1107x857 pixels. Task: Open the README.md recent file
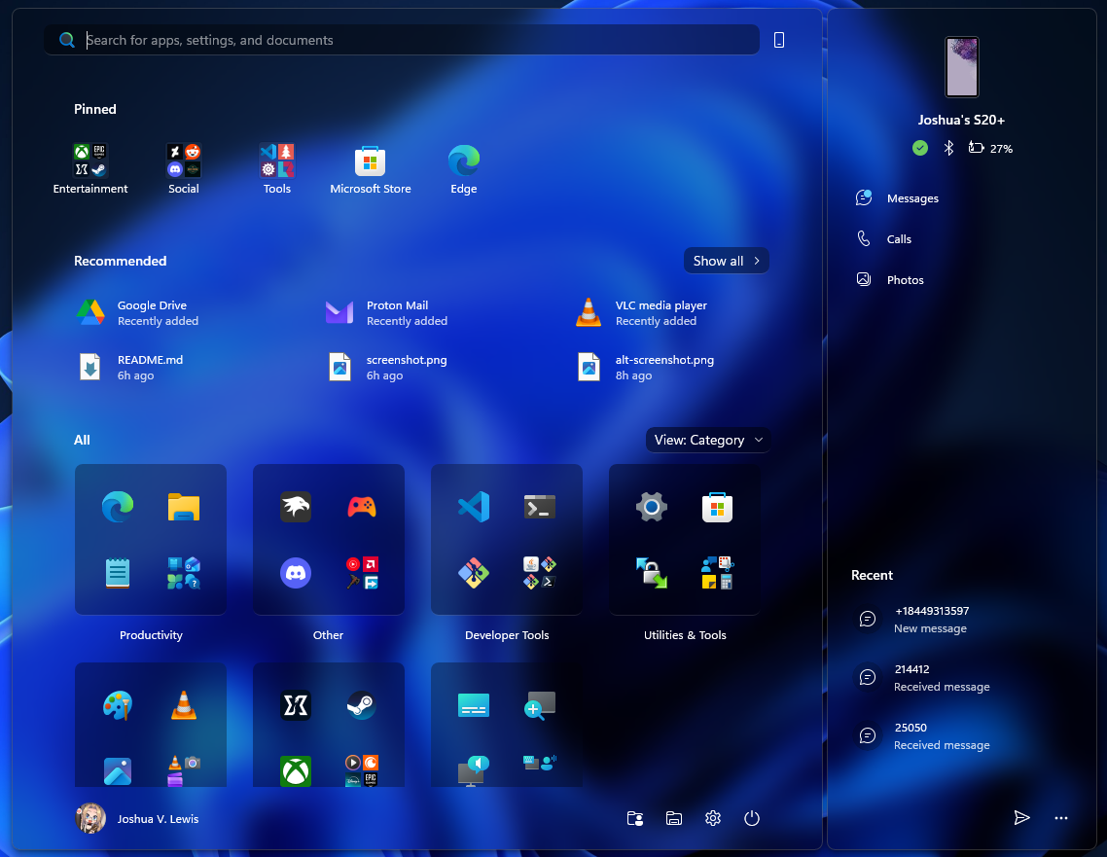(130, 367)
